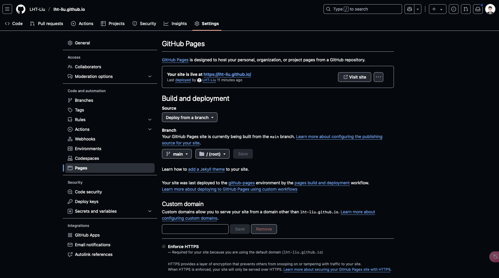Viewport: 499px width, 278px height.
Task: Open Webhooks in sidebar
Action: click(x=110, y=139)
